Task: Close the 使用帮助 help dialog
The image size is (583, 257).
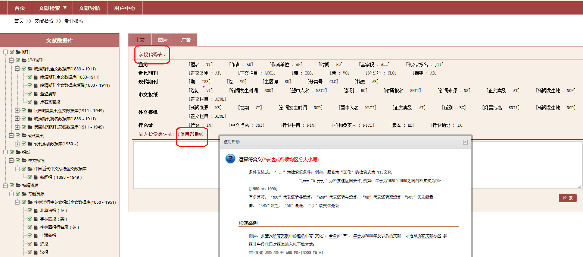Action: point(465,142)
